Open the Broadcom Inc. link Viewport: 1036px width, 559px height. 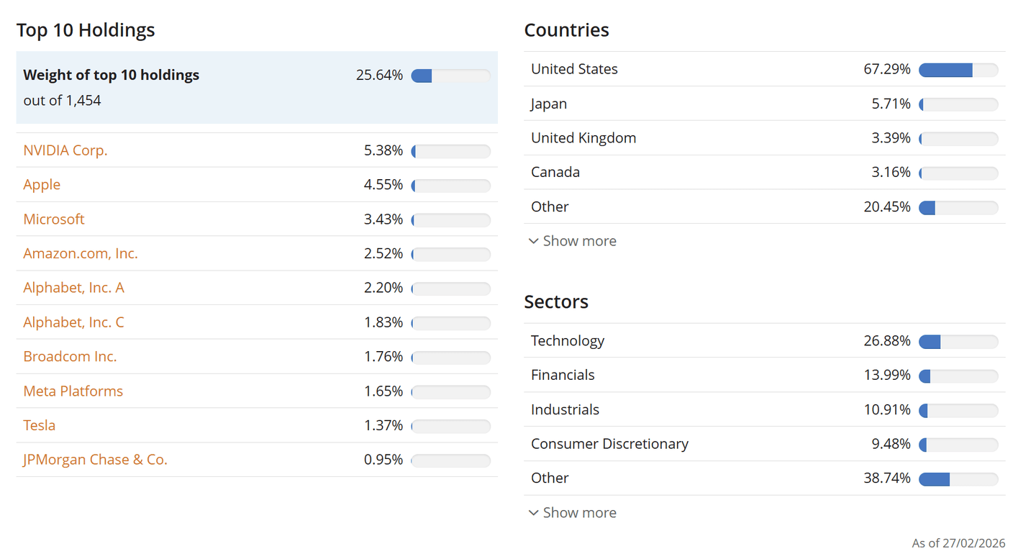[x=70, y=357]
